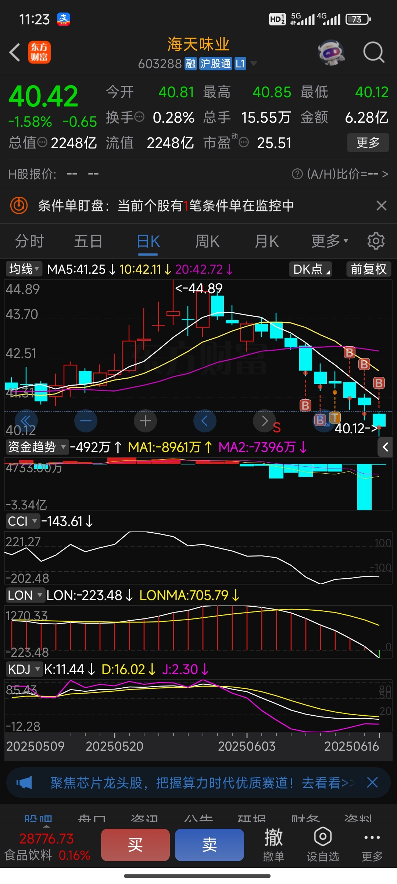Switch to the 周K tab
Image resolution: width=397 pixels, height=884 pixels.
coord(207,241)
